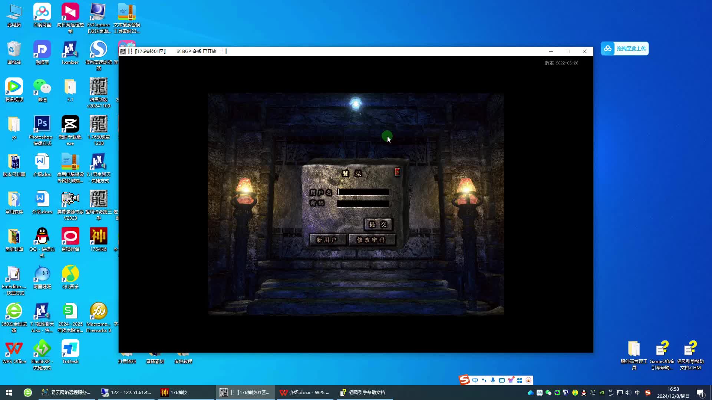Open 1.76战魂复 1208 desktop icon
The width and height of the screenshot is (712, 400).
coord(99,130)
